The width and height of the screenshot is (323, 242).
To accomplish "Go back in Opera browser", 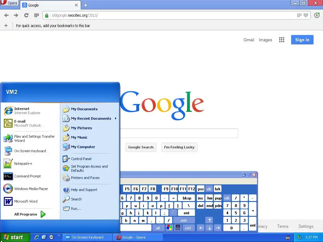I will [6, 15].
